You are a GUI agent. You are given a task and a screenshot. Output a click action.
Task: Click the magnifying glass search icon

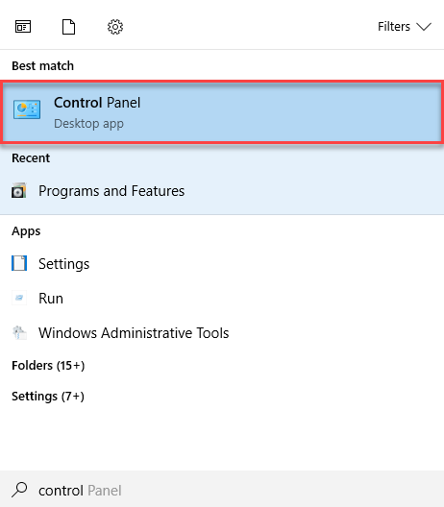pos(19,490)
